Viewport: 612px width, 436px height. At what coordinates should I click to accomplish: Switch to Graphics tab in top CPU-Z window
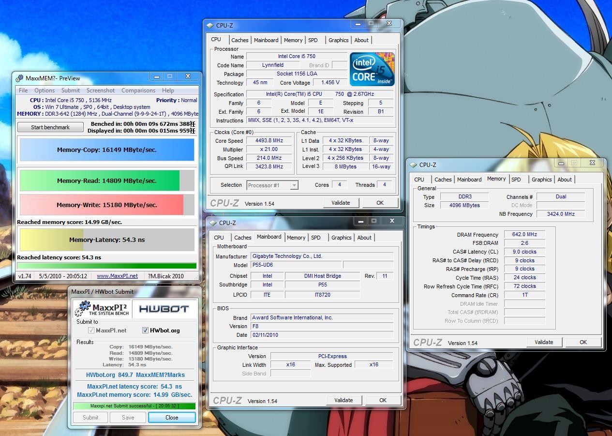coord(338,40)
